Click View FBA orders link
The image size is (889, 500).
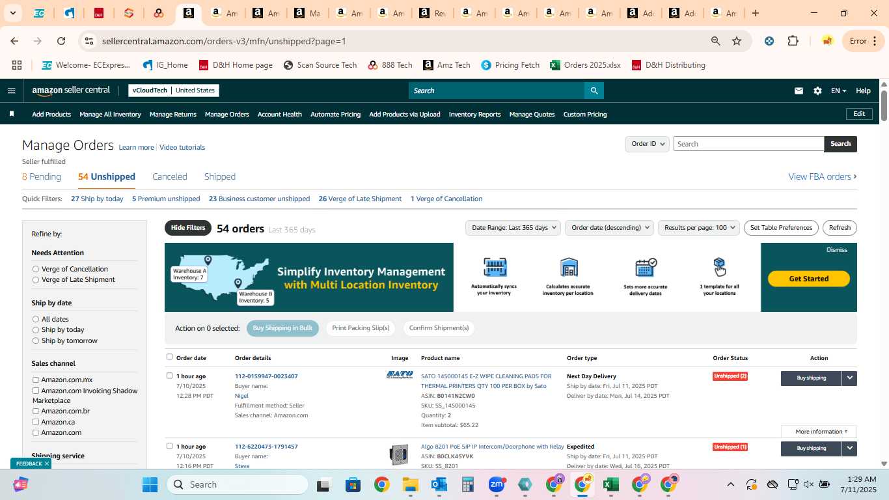tap(823, 177)
